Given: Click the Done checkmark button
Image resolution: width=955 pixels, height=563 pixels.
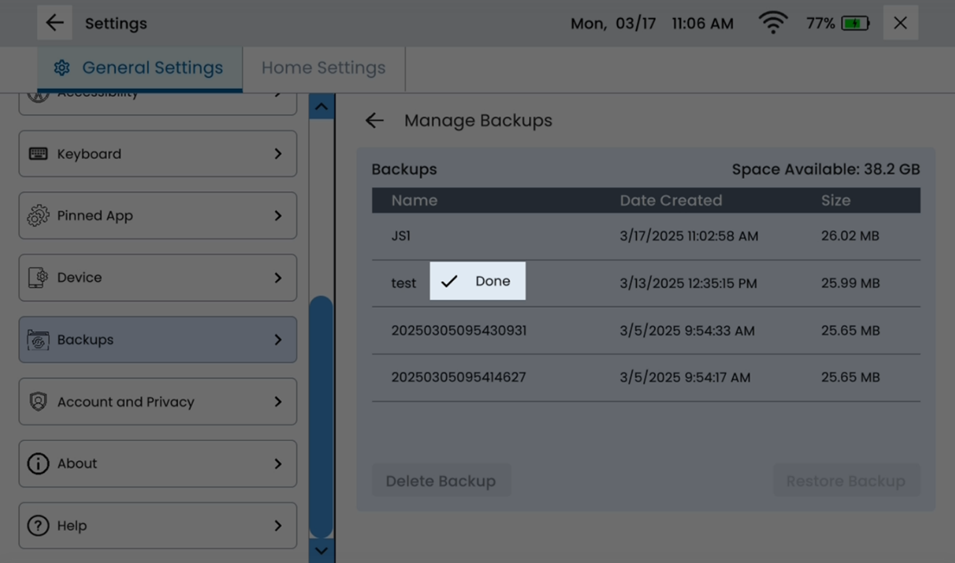Looking at the screenshot, I should point(477,281).
